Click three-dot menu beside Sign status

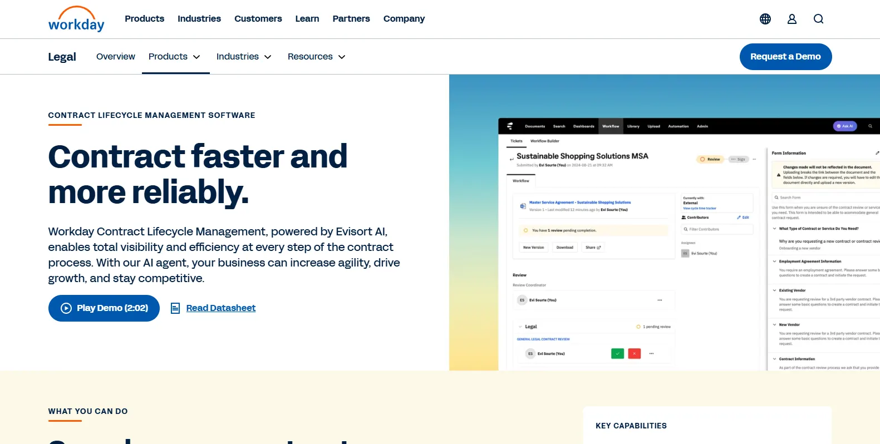pos(754,159)
